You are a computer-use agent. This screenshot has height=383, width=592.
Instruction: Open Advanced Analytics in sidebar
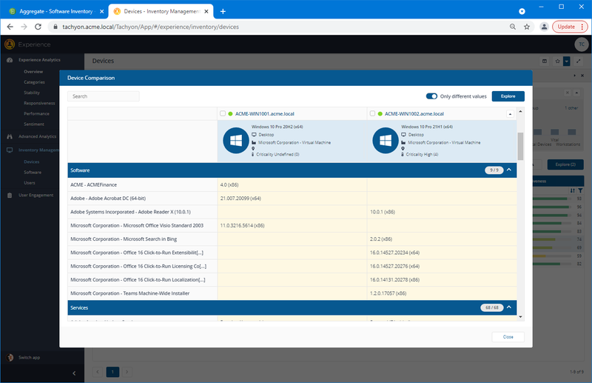pyautogui.click(x=37, y=136)
